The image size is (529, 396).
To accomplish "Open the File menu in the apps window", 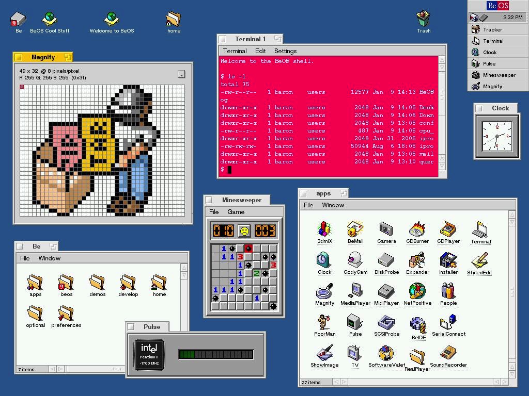I will pyautogui.click(x=308, y=205).
